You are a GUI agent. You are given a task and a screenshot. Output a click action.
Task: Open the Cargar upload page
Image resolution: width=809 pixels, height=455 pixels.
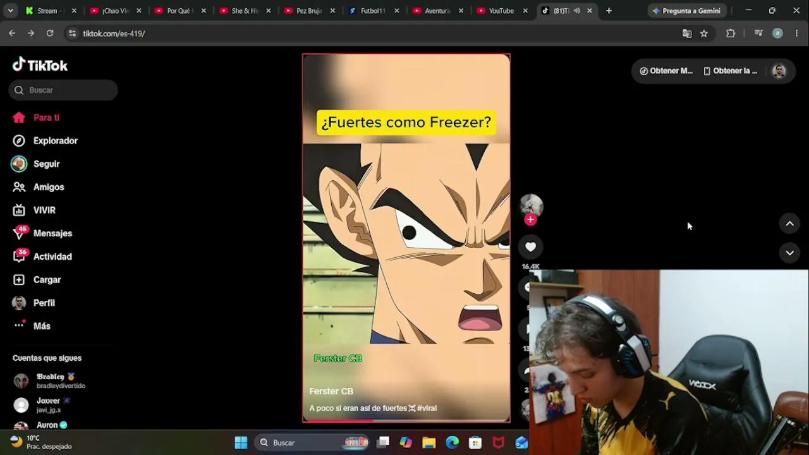pos(37,280)
